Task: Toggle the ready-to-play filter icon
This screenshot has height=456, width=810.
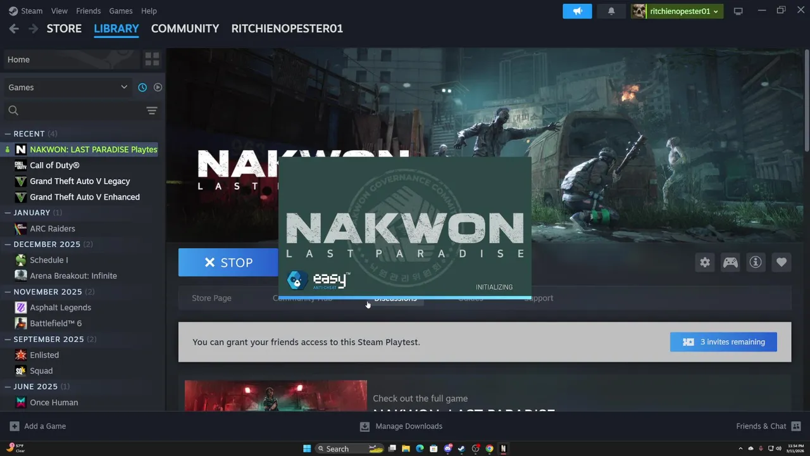Action: [158, 87]
